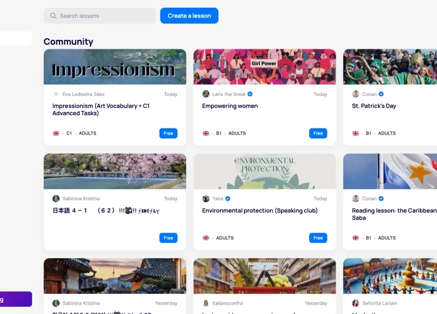This screenshot has height=314, width=437.
Task: Open the St. Patrick's Day lesson title
Action: click(x=374, y=106)
